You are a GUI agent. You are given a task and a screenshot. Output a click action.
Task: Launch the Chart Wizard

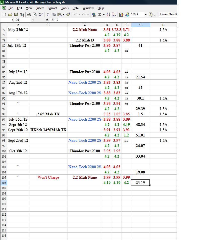click(x=121, y=14)
